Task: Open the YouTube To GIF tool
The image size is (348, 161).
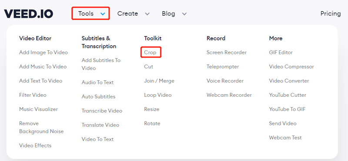Action: 287,109
